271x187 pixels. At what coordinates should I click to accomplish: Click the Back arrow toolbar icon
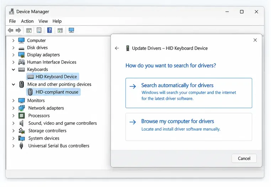pos(11,31)
